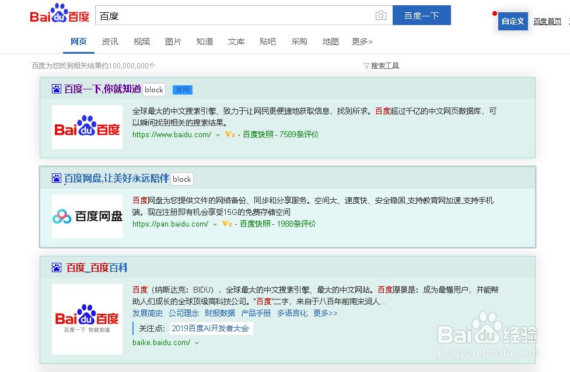Expand dropdown arrow next to https://pan.baidu.com/
The height and width of the screenshot is (372, 570).
tap(215, 225)
